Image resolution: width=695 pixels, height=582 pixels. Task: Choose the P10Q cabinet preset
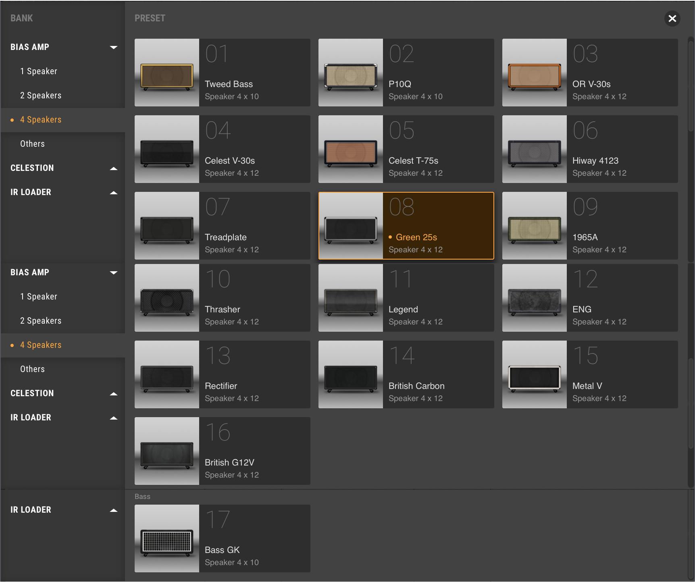tap(406, 73)
